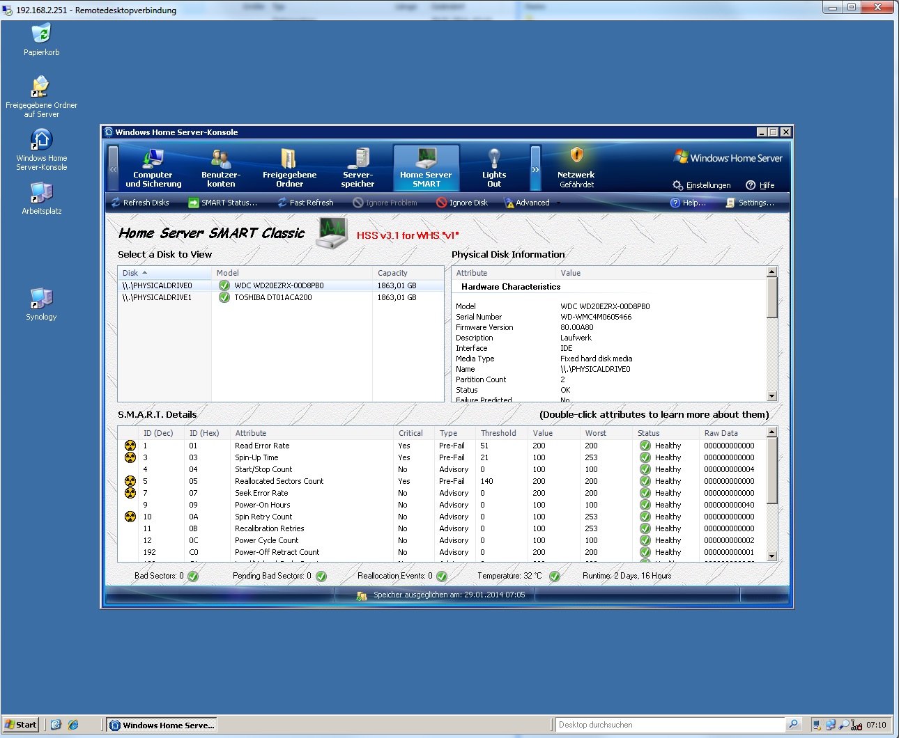This screenshot has height=738, width=899.
Task: Select the Power-On Hours attribute row
Action: click(x=443, y=505)
